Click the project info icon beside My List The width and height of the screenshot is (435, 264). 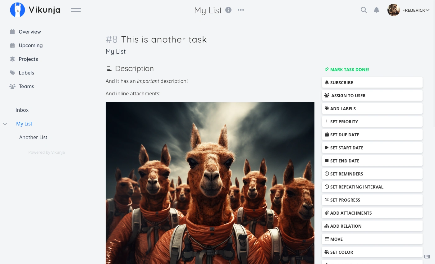[x=228, y=10]
